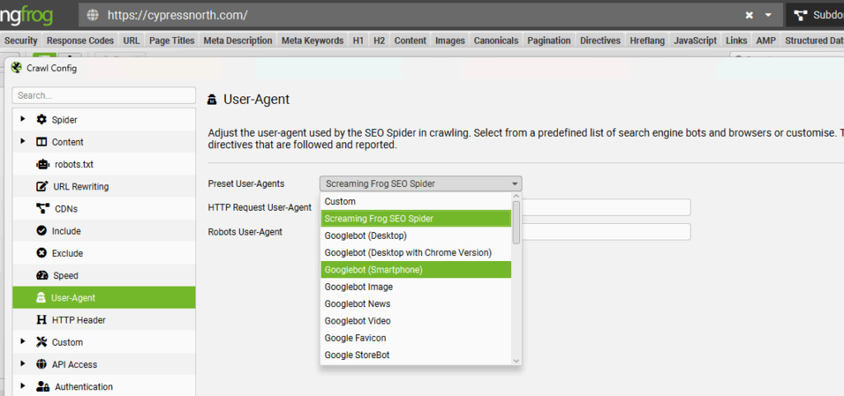The height and width of the screenshot is (396, 844).
Task: Click the CDNs network icon
Action: 43,208
